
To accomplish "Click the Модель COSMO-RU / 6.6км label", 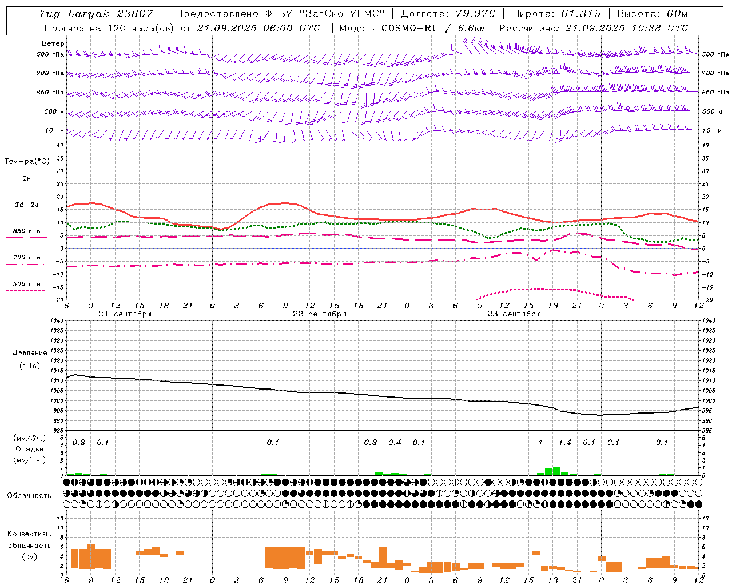I will click(412, 28).
